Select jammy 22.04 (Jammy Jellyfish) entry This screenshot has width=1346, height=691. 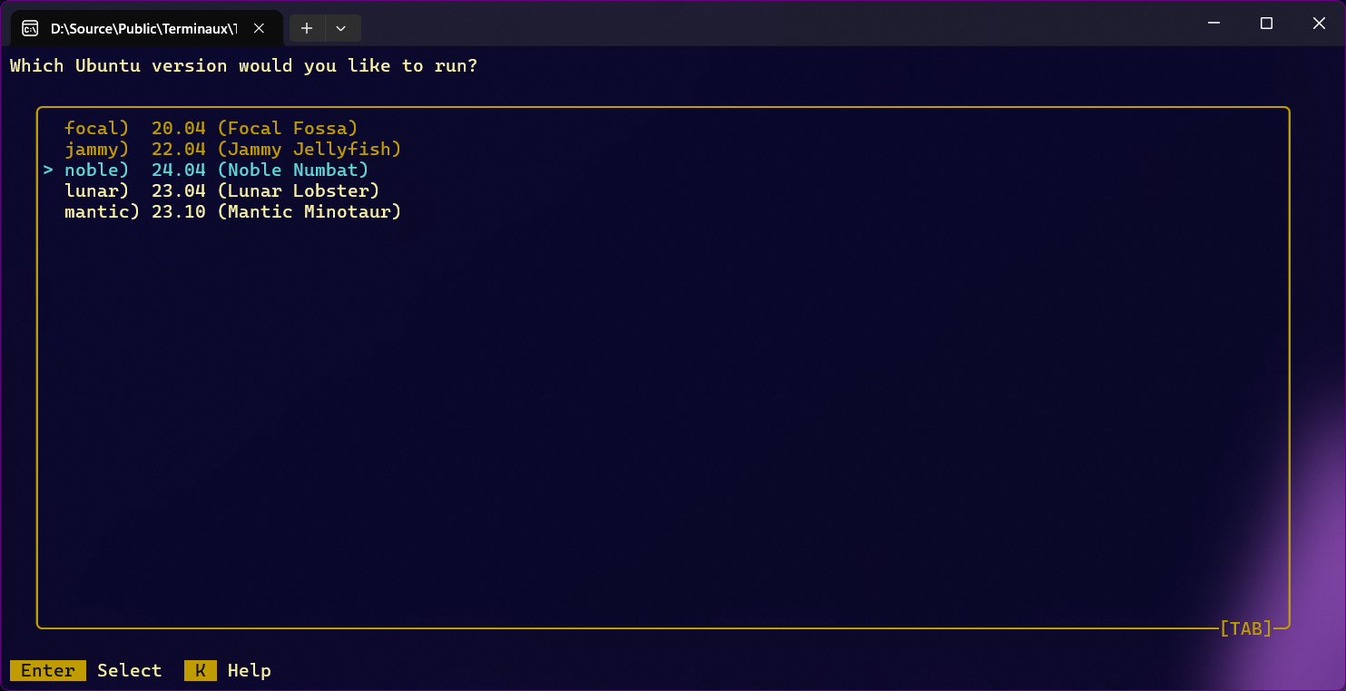(232, 149)
